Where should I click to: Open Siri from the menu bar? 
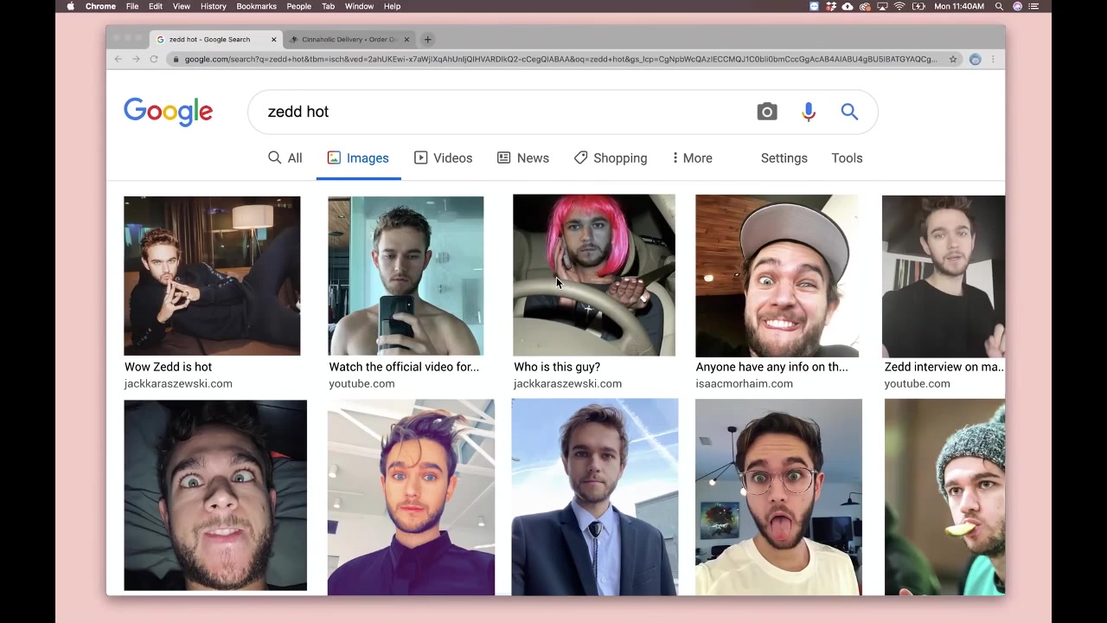[1017, 6]
